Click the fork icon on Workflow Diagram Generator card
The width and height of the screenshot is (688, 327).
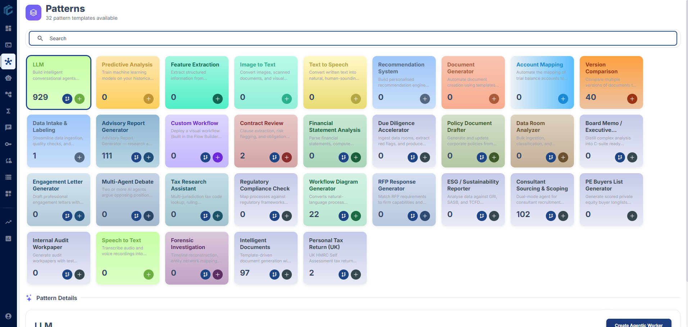[x=344, y=216]
